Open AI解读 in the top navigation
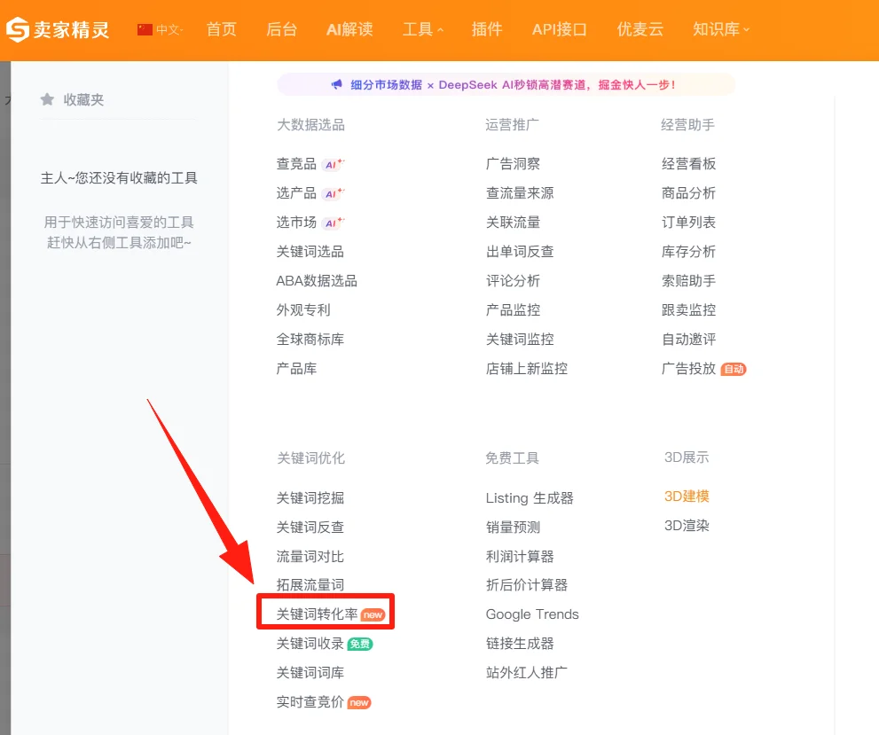This screenshot has width=879, height=735. pos(349,29)
